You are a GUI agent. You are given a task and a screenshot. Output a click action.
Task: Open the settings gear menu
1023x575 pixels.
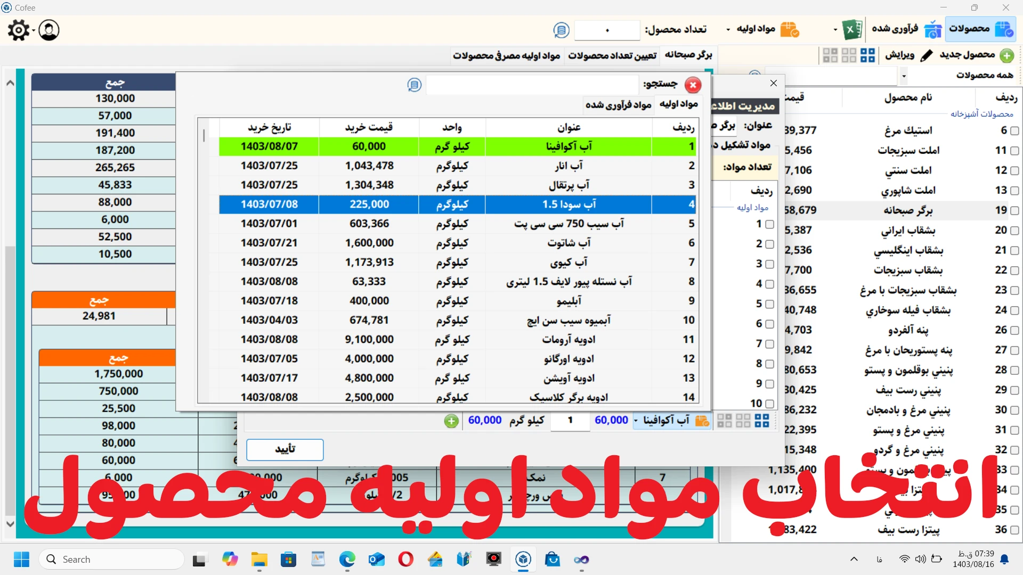point(19,30)
